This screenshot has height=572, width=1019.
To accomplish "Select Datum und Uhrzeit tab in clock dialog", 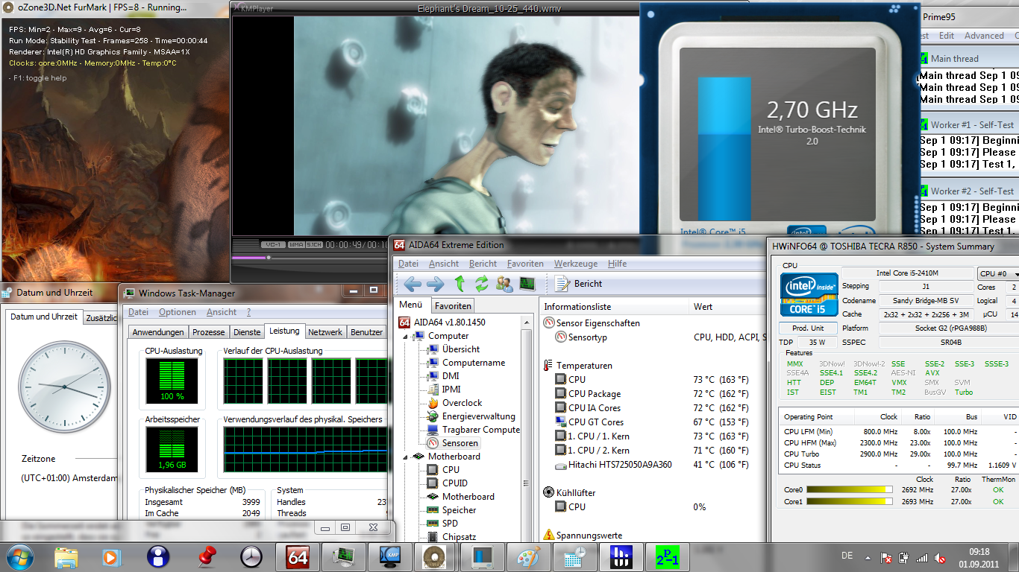I will (x=44, y=317).
